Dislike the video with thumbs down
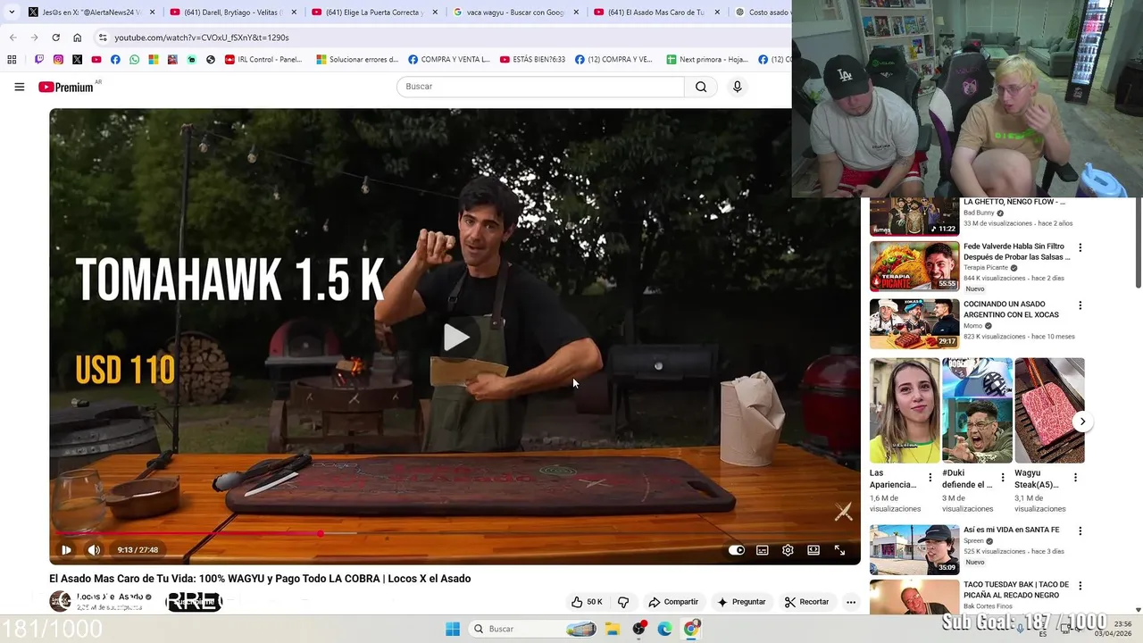This screenshot has width=1143, height=643. click(623, 602)
